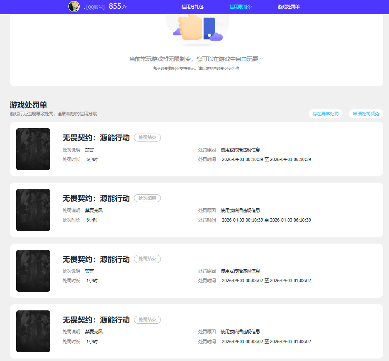Click the 当前常玩游戏暂无限制令 message
The height and width of the screenshot is (361, 389).
tap(196, 59)
